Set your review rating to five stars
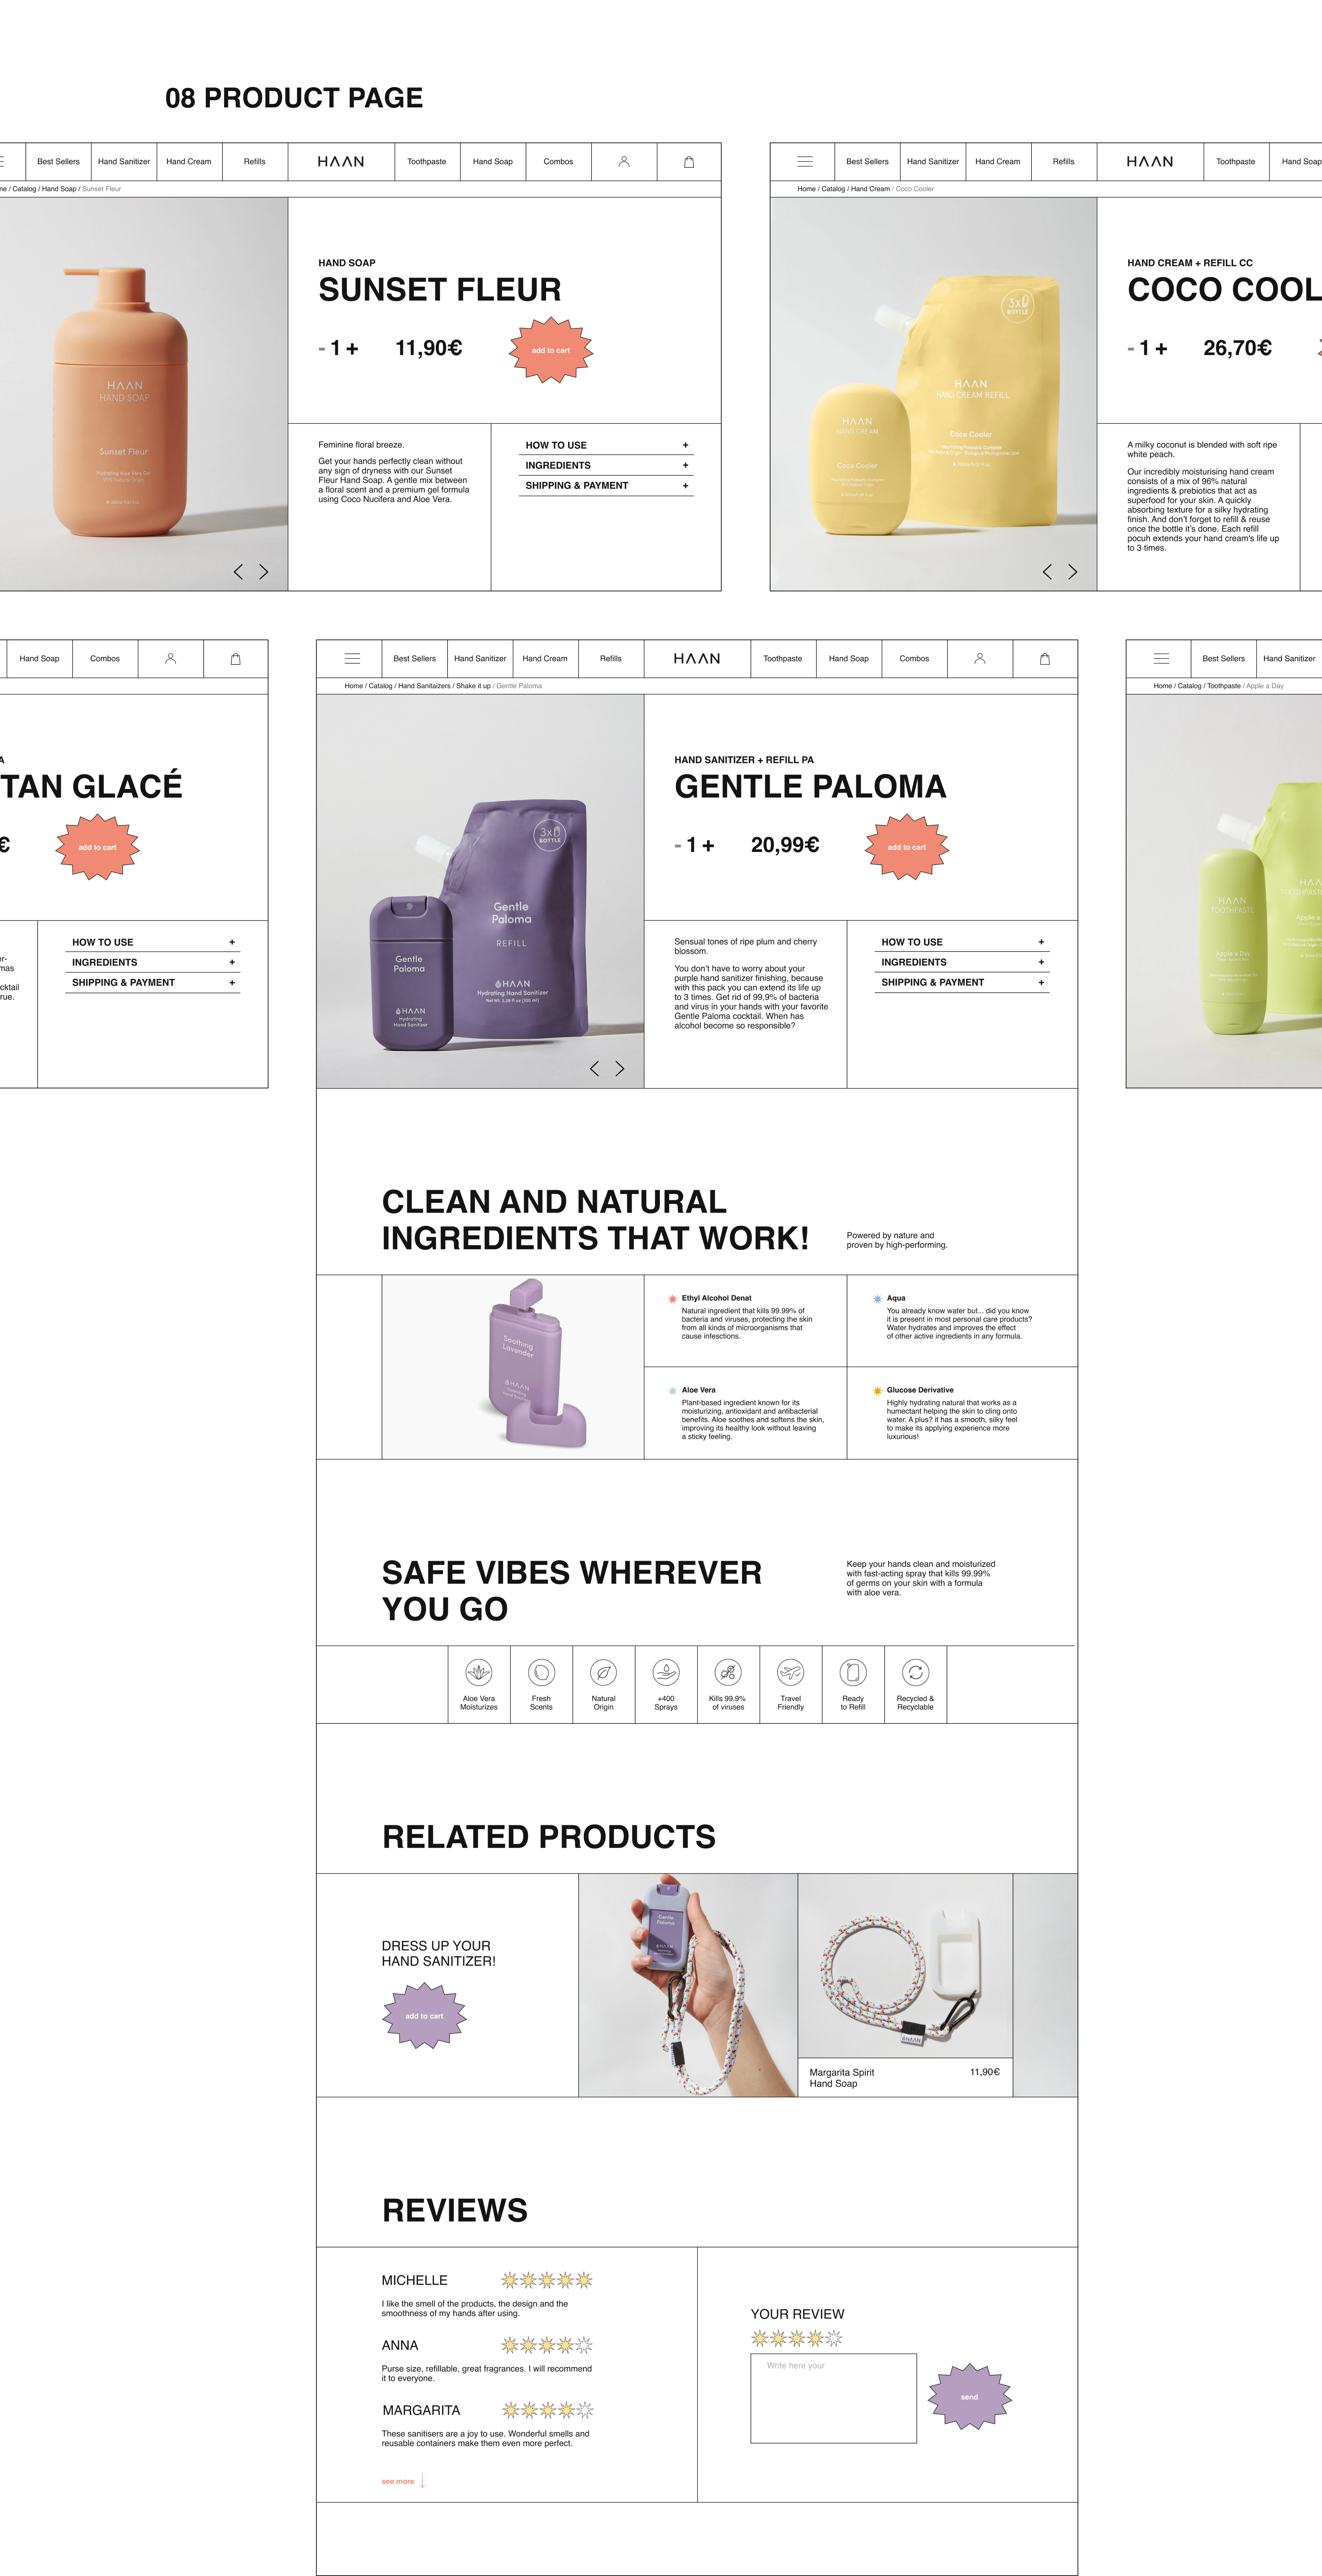This screenshot has width=1322, height=2576. pos(834,2338)
